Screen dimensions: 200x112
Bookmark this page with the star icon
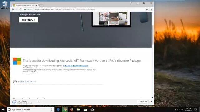[x=147, y=9]
